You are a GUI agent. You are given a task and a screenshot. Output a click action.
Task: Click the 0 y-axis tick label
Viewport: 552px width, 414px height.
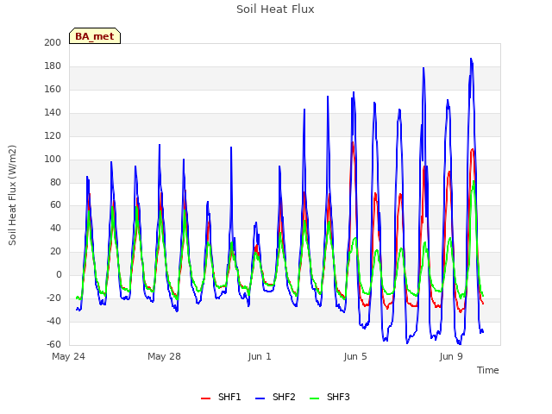tap(59, 274)
